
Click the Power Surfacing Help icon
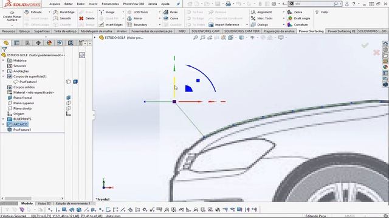(x=317, y=12)
